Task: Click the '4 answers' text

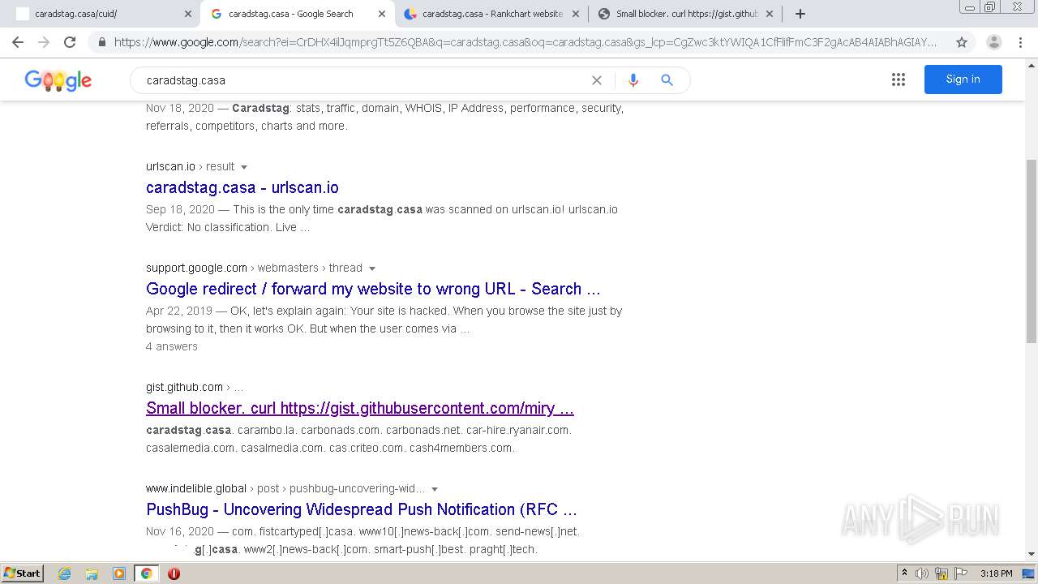Action: coord(172,346)
